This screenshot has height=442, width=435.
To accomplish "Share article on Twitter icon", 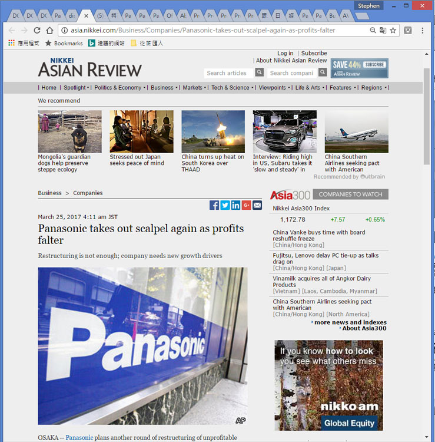I will (x=225, y=205).
